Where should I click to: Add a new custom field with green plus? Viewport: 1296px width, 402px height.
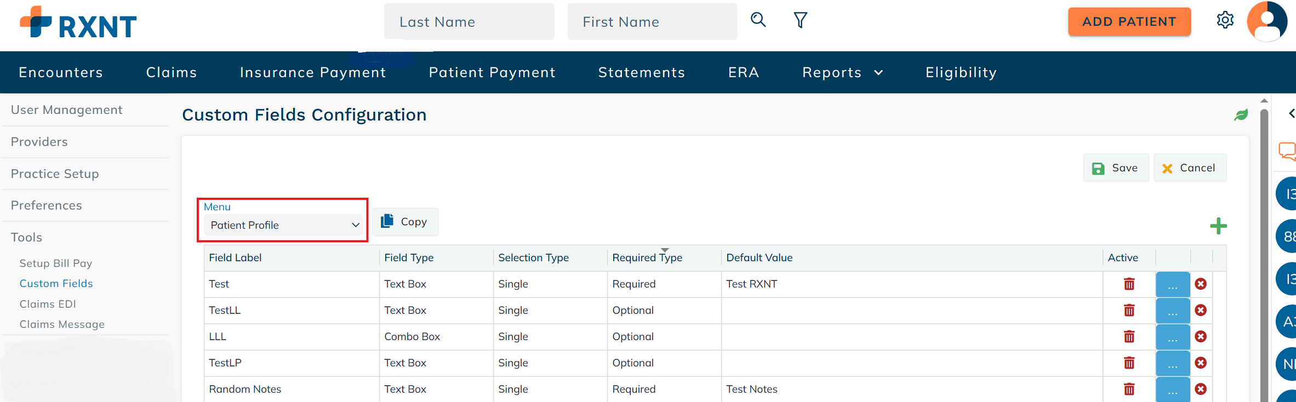1218,226
